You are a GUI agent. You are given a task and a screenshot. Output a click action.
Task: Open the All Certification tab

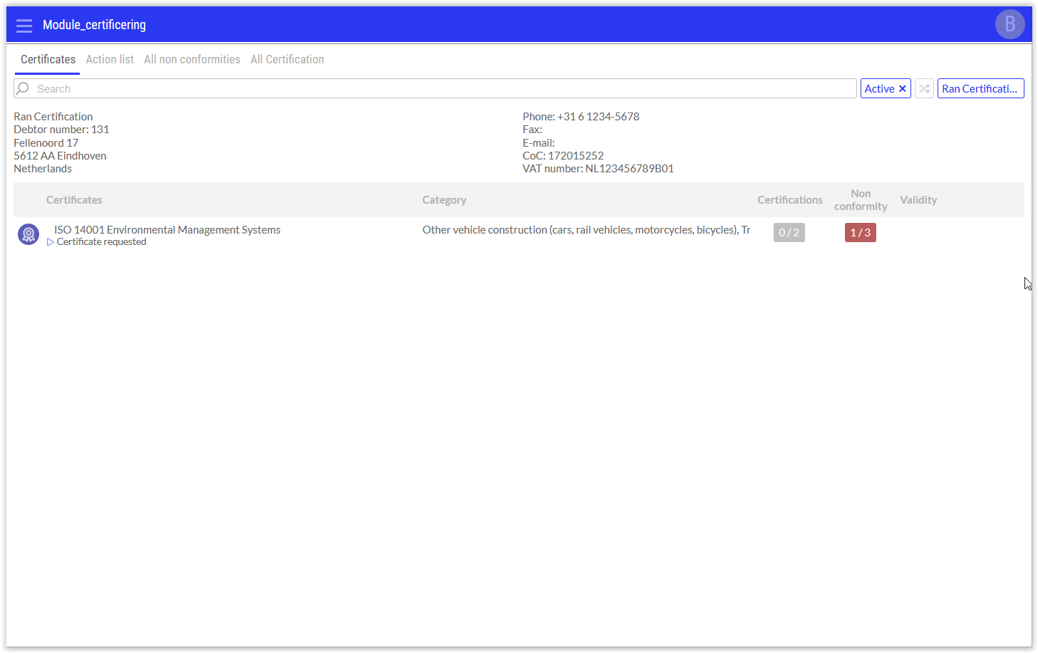[x=287, y=60]
